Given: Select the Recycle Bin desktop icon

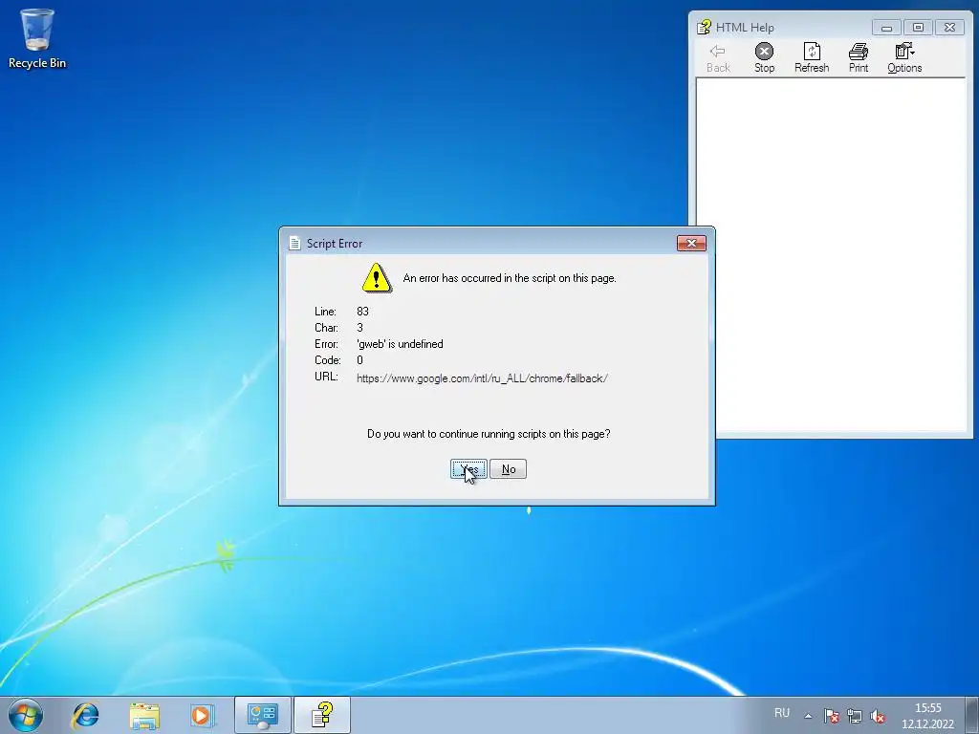Looking at the screenshot, I should (x=37, y=38).
